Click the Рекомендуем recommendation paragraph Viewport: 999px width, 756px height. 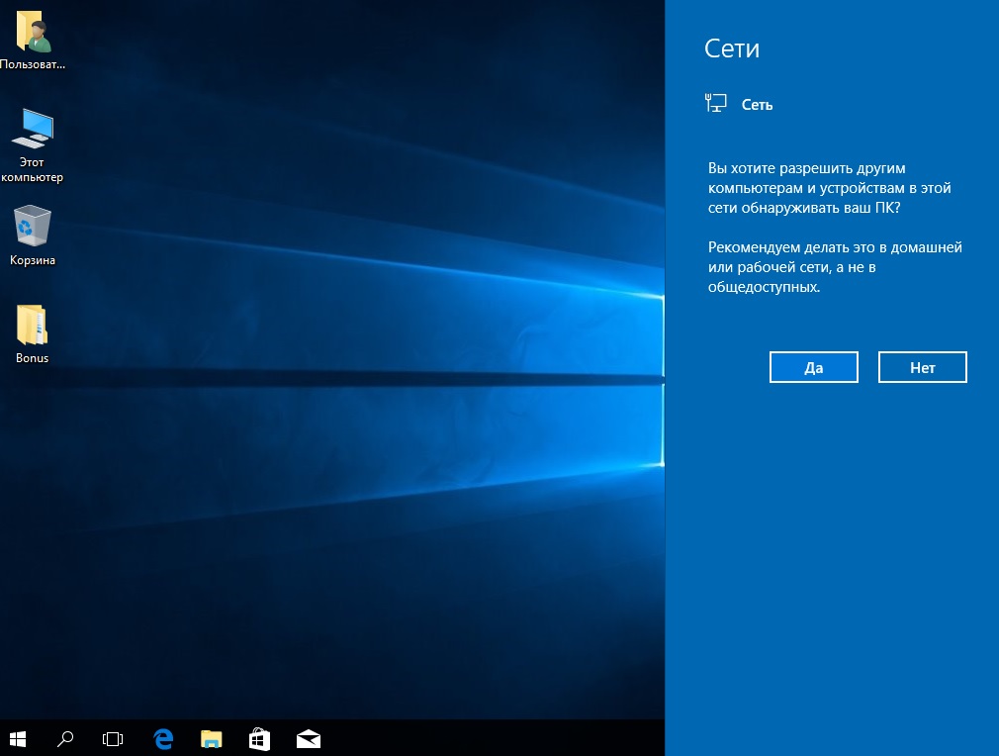[x=834, y=267]
